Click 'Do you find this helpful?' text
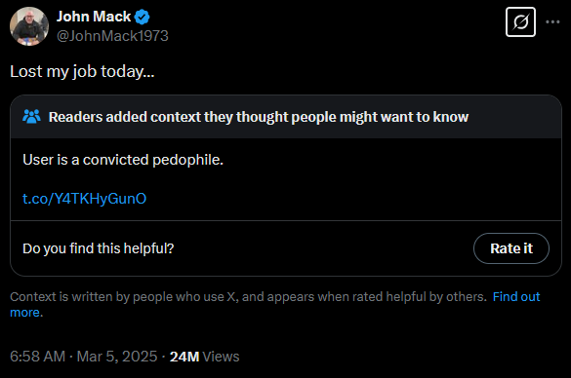Screen dimensions: 571x378 point(99,248)
